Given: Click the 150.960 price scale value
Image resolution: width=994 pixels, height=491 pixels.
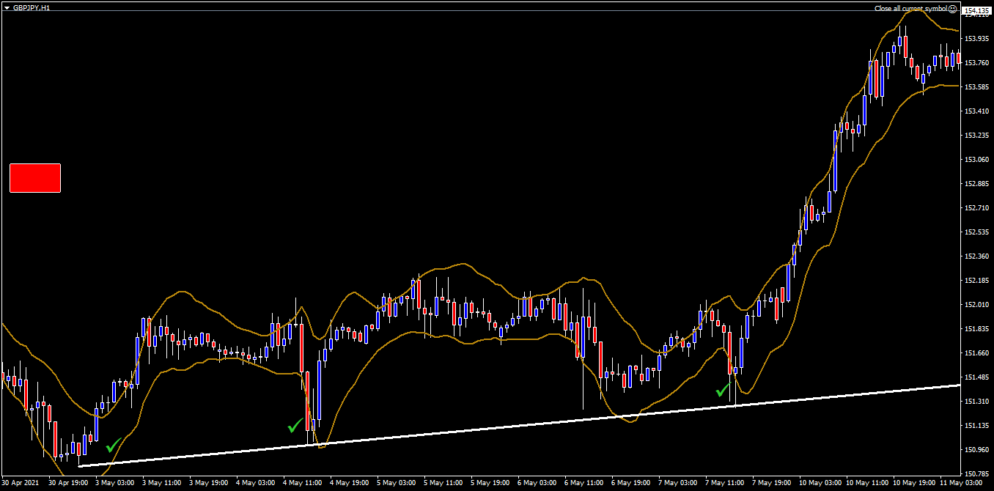Looking at the screenshot, I should (x=977, y=449).
